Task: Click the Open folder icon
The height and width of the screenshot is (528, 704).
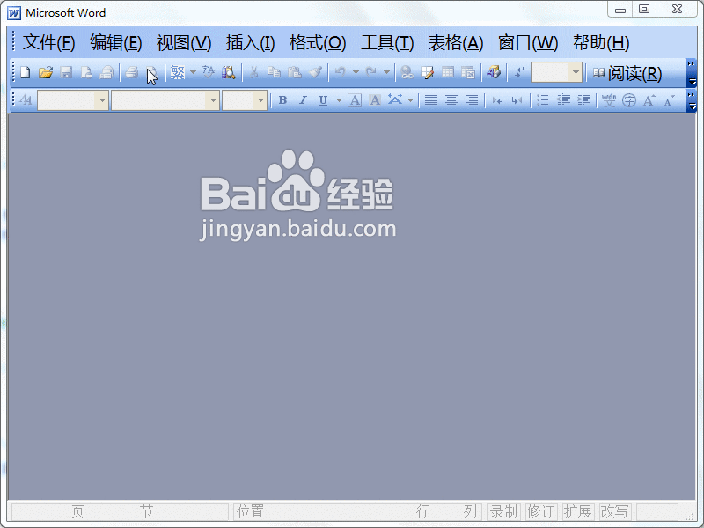Action: tap(46, 72)
